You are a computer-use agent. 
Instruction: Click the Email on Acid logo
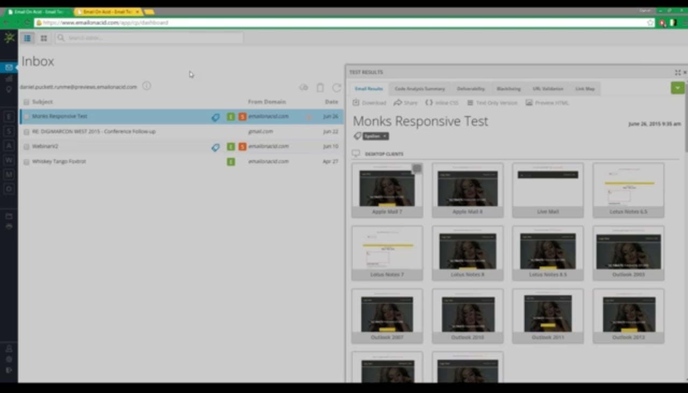click(x=9, y=38)
